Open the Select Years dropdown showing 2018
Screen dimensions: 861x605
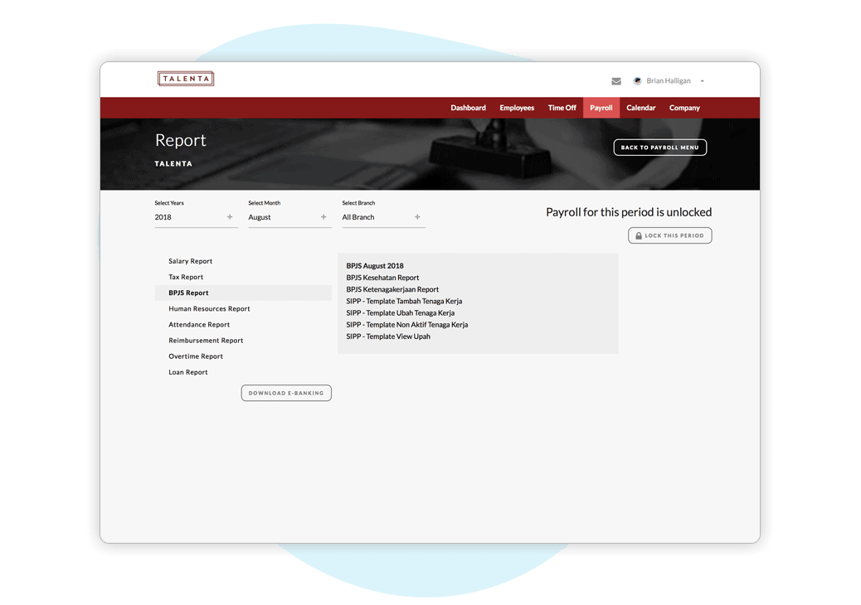click(196, 217)
